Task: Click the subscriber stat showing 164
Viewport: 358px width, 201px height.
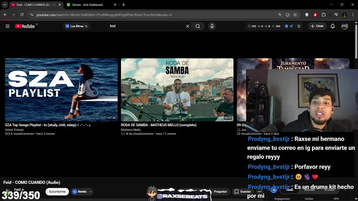Action: click(276, 26)
